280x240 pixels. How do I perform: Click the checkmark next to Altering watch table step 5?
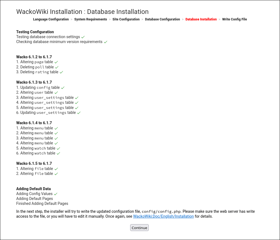tap(58, 148)
